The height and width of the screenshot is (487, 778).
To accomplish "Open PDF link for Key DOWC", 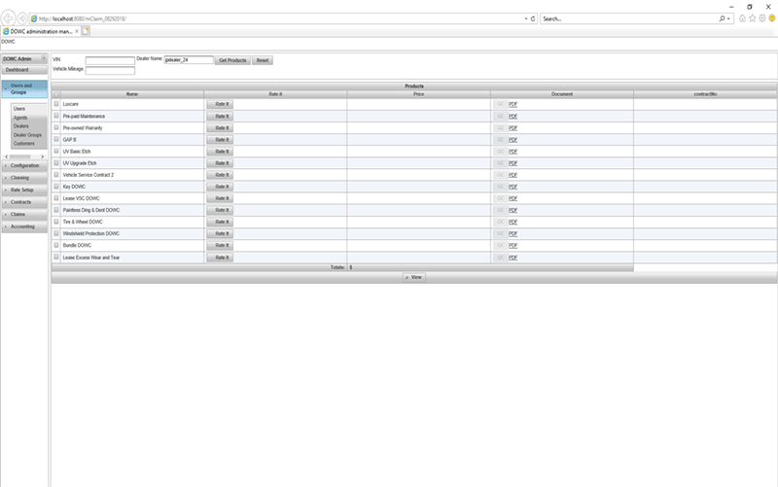I will (x=513, y=187).
